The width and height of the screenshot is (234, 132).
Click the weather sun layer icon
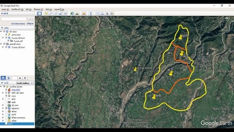click(9, 111)
